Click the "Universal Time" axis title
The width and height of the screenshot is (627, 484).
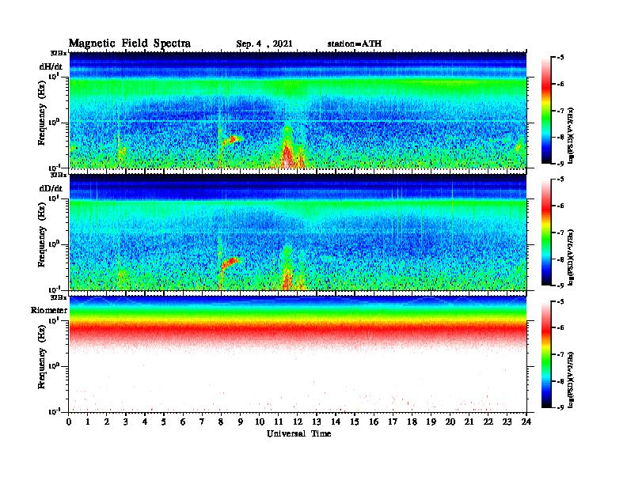pos(298,433)
